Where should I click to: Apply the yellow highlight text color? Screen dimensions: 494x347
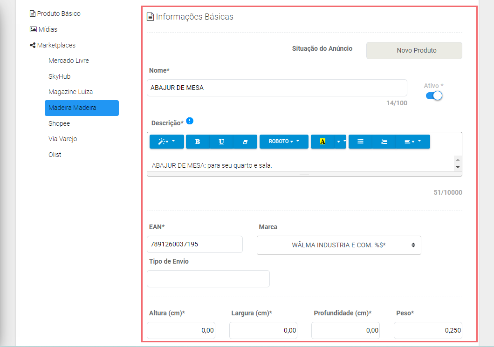(x=322, y=142)
